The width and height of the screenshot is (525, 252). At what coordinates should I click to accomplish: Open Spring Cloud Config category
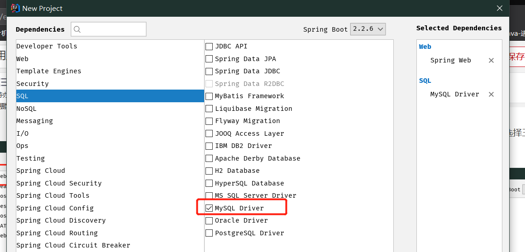point(110,208)
